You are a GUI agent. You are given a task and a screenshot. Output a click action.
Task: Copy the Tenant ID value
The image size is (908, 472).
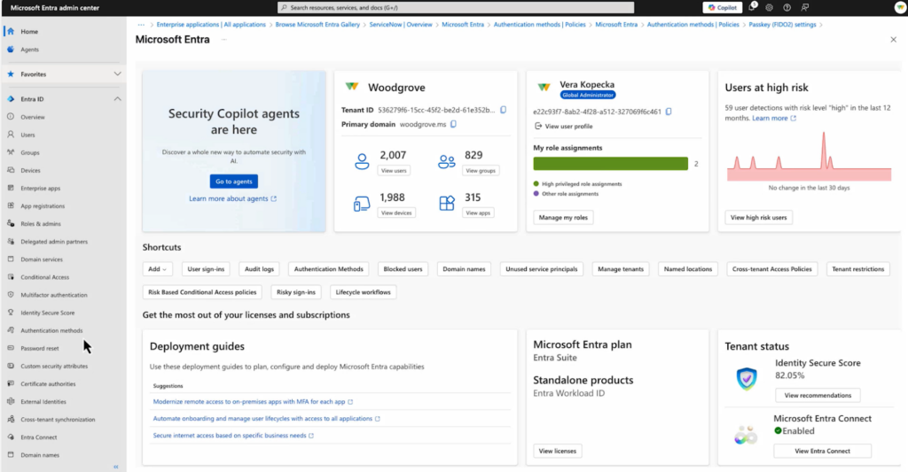(x=504, y=110)
